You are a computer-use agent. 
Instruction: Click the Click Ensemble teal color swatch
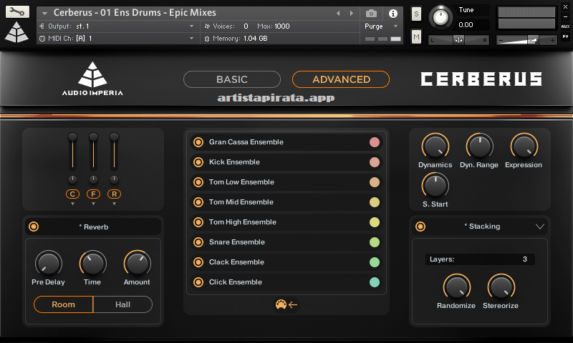(375, 282)
